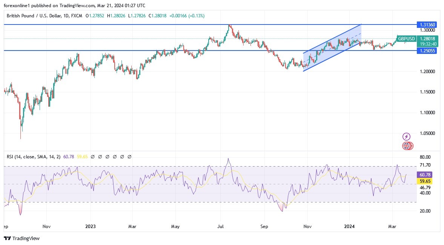
Task: Open the forexonline1 TradingView.com publication link
Action: tap(45, 5)
